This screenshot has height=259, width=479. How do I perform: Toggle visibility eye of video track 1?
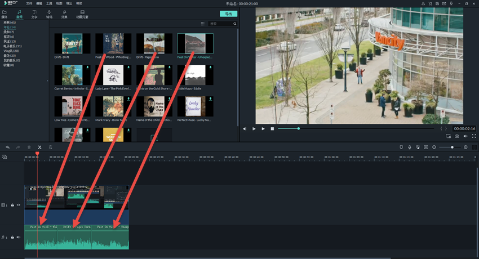point(18,205)
